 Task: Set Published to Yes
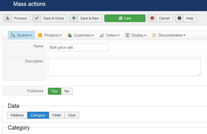click(55, 91)
